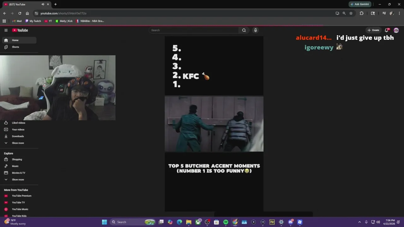Image resolution: width=404 pixels, height=227 pixels.
Task: Click the install app icon in address bar
Action: pos(337,13)
